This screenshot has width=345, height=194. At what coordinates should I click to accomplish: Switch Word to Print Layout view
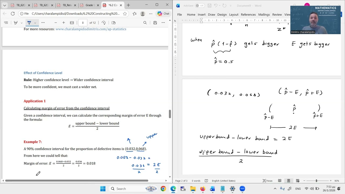[289, 181]
